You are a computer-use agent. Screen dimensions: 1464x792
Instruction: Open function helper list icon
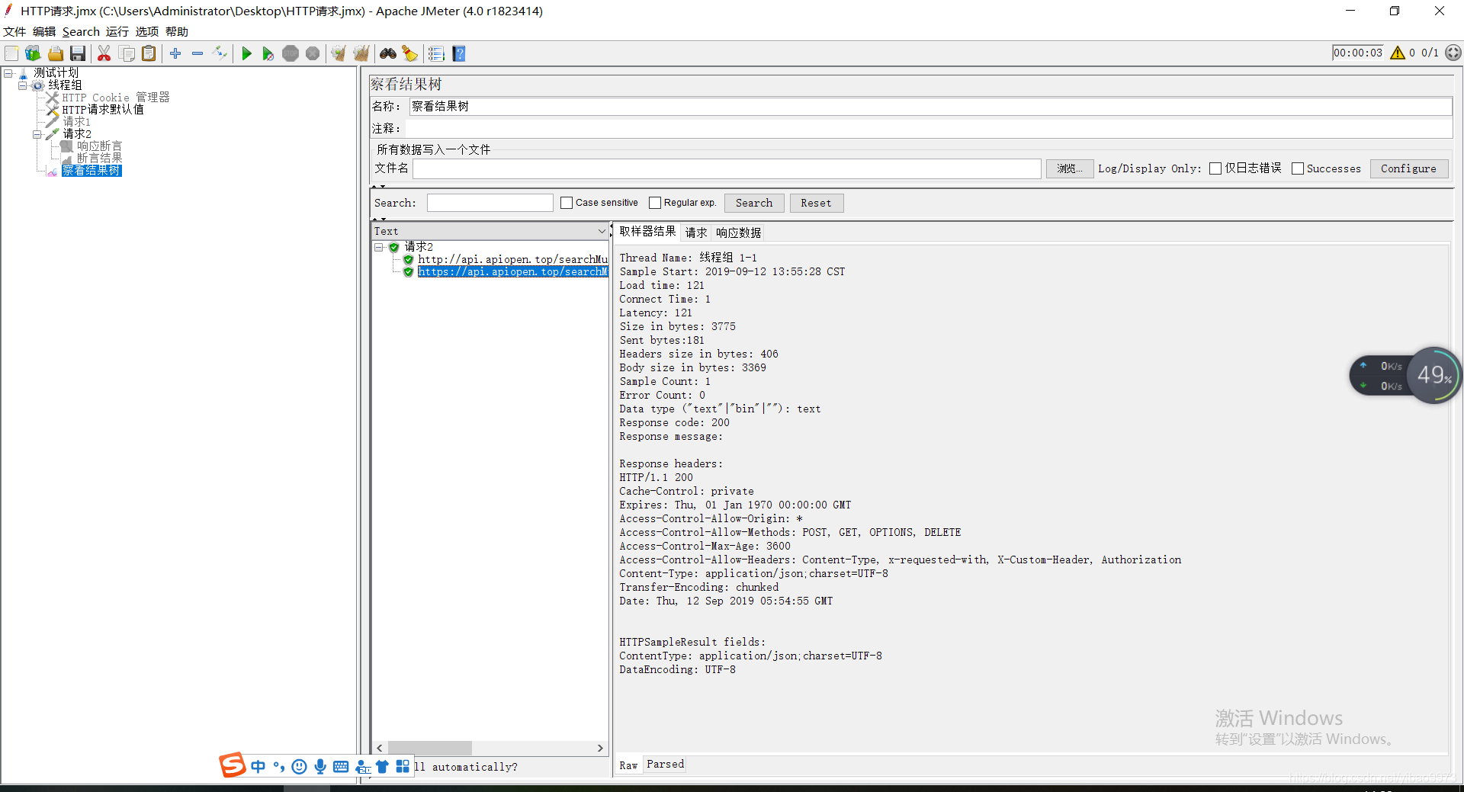tap(436, 53)
